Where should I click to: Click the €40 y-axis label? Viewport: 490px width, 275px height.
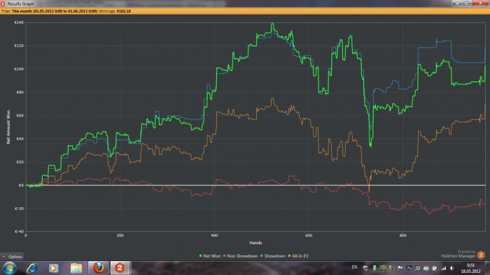point(20,139)
